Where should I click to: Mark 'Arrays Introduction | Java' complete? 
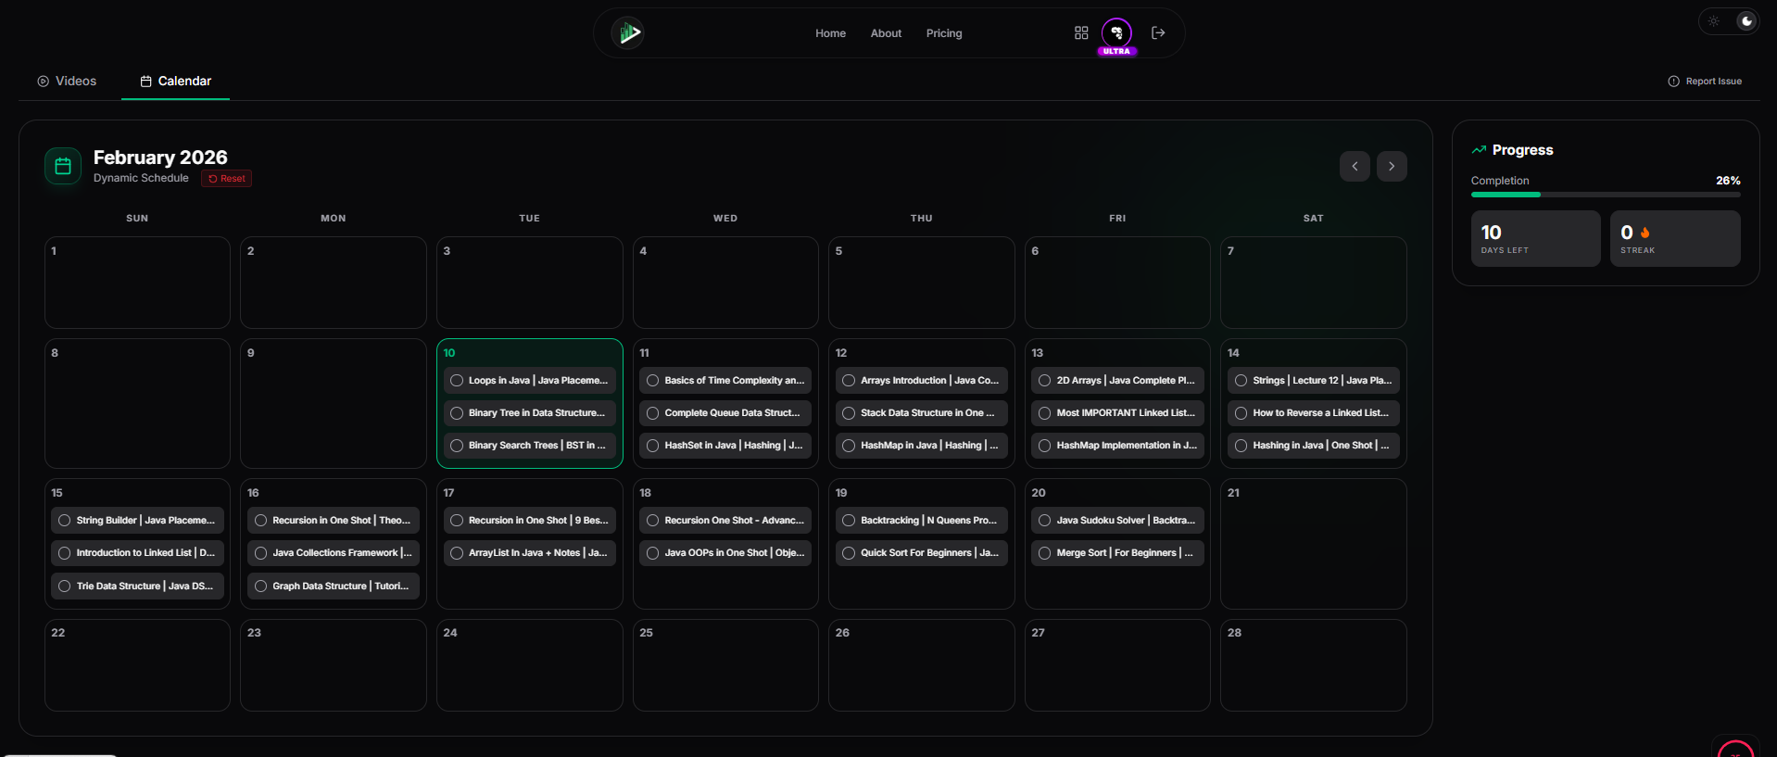pos(849,381)
